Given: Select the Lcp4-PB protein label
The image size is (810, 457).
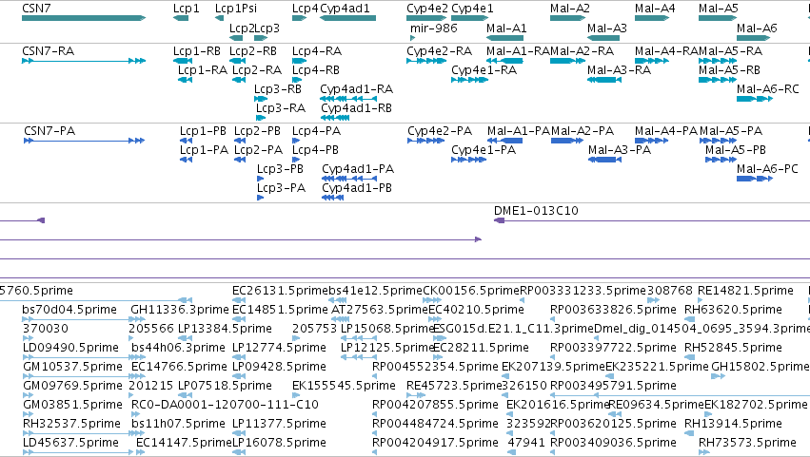Looking at the screenshot, I should point(316,150).
